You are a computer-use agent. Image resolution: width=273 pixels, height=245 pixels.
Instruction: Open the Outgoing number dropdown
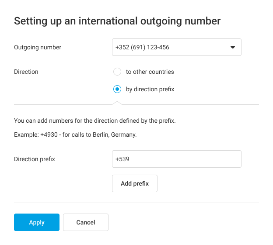pos(176,47)
